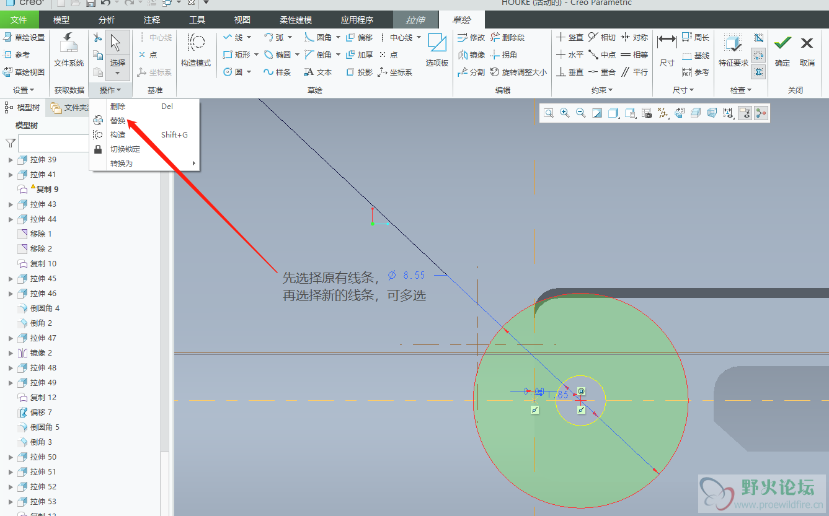Open the 线 dropdown arrow
This screenshot has height=516, width=829.
pos(249,37)
